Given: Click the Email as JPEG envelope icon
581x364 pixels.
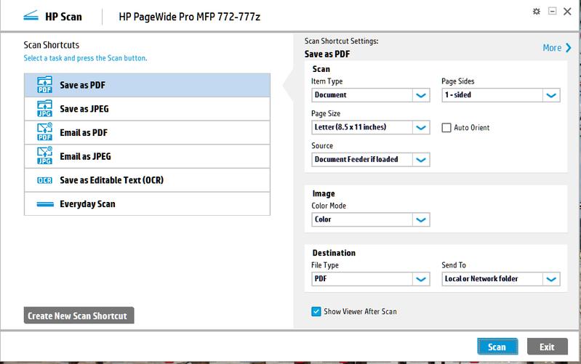Looking at the screenshot, I should 45,156.
